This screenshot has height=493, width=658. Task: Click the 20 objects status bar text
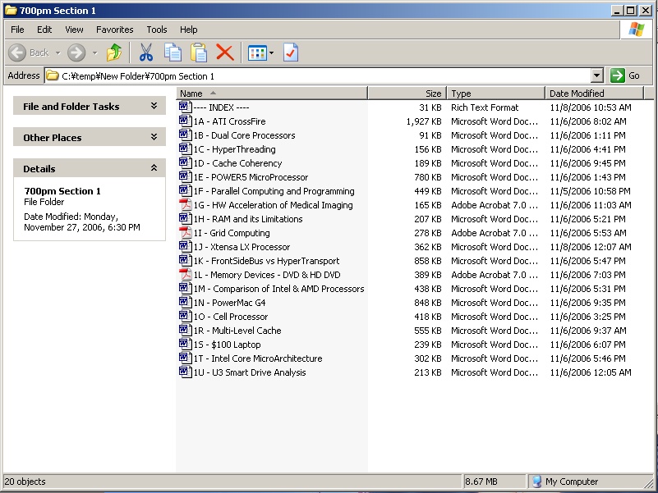[x=25, y=482]
